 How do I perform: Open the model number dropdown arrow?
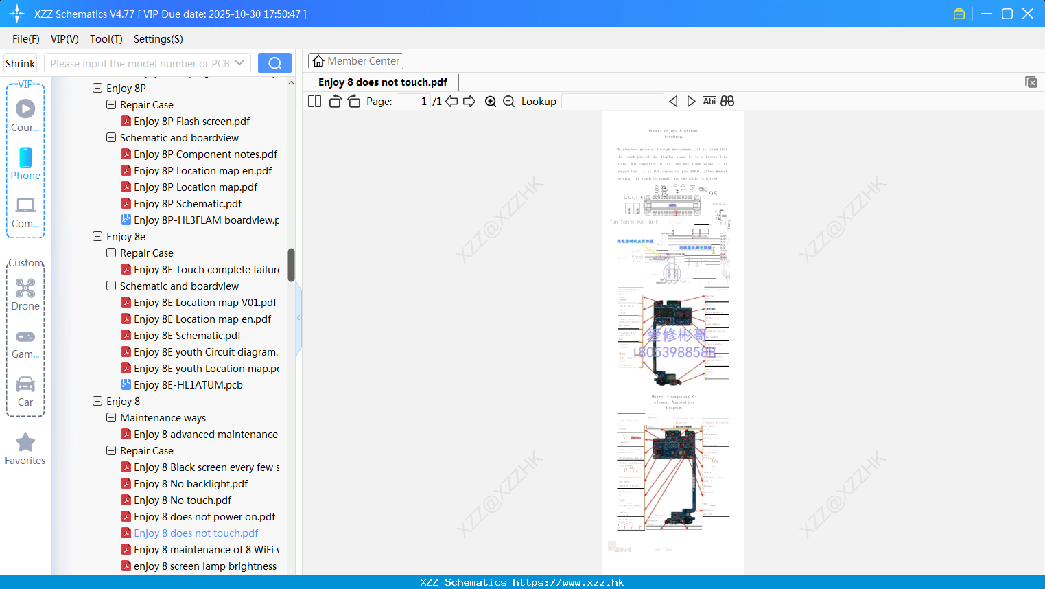(x=239, y=63)
